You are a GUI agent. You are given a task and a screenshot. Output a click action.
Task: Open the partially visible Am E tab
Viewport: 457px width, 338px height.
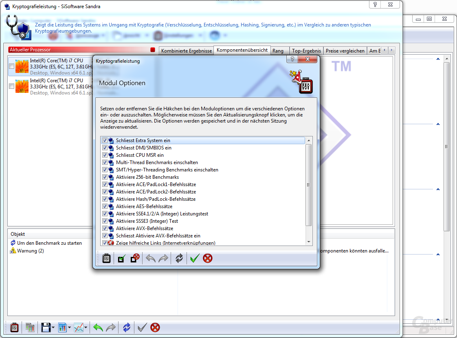click(374, 50)
